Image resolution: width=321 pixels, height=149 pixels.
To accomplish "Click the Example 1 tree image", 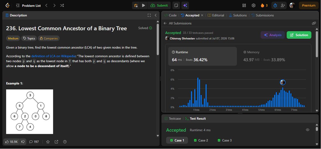I will (30, 112).
